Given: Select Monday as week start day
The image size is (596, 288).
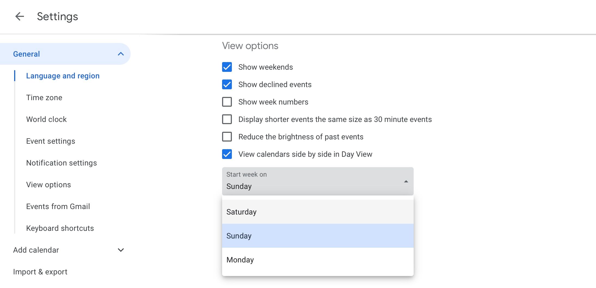Looking at the screenshot, I should (240, 260).
